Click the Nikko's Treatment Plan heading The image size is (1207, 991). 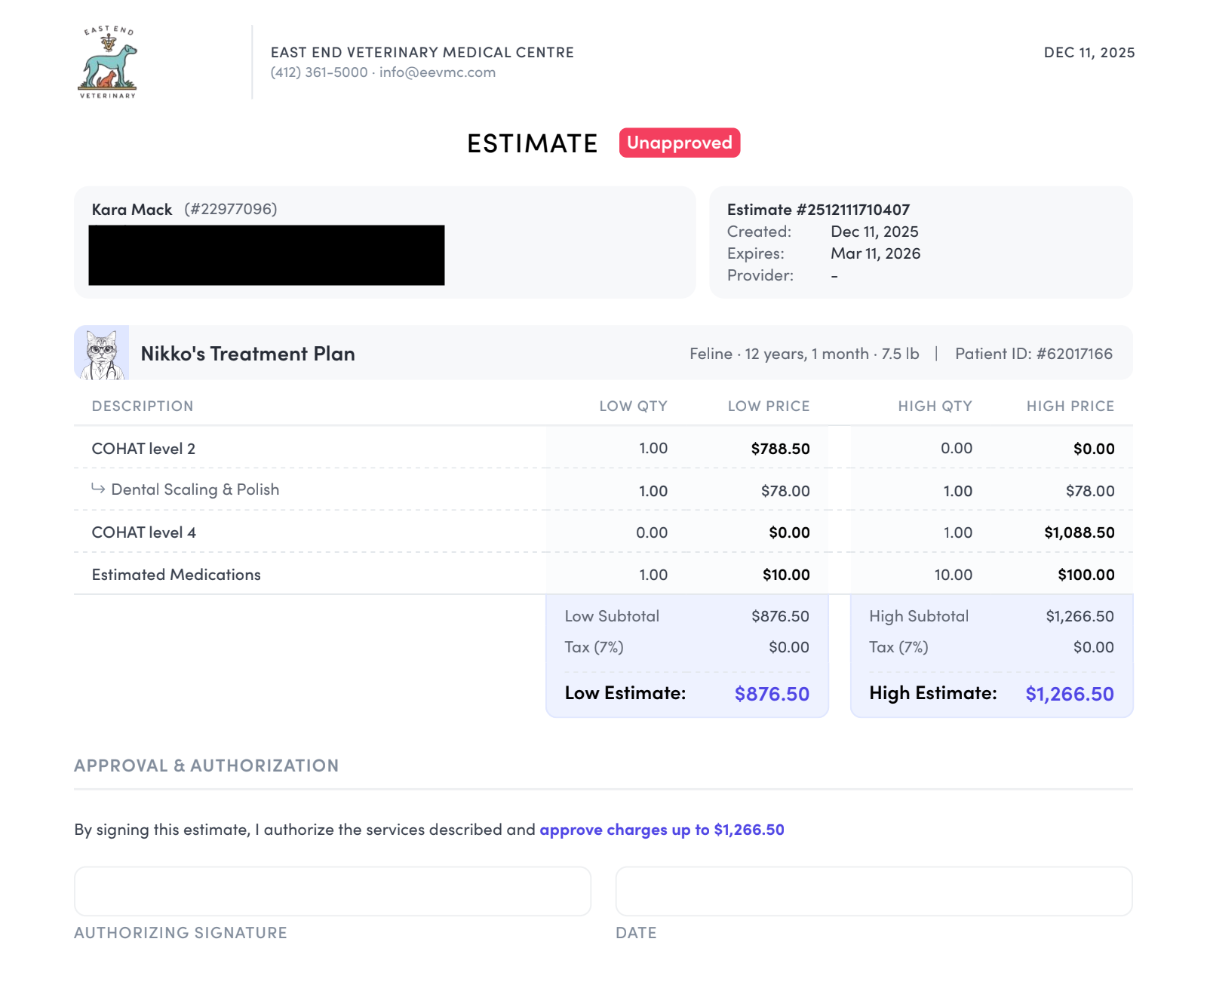(247, 354)
